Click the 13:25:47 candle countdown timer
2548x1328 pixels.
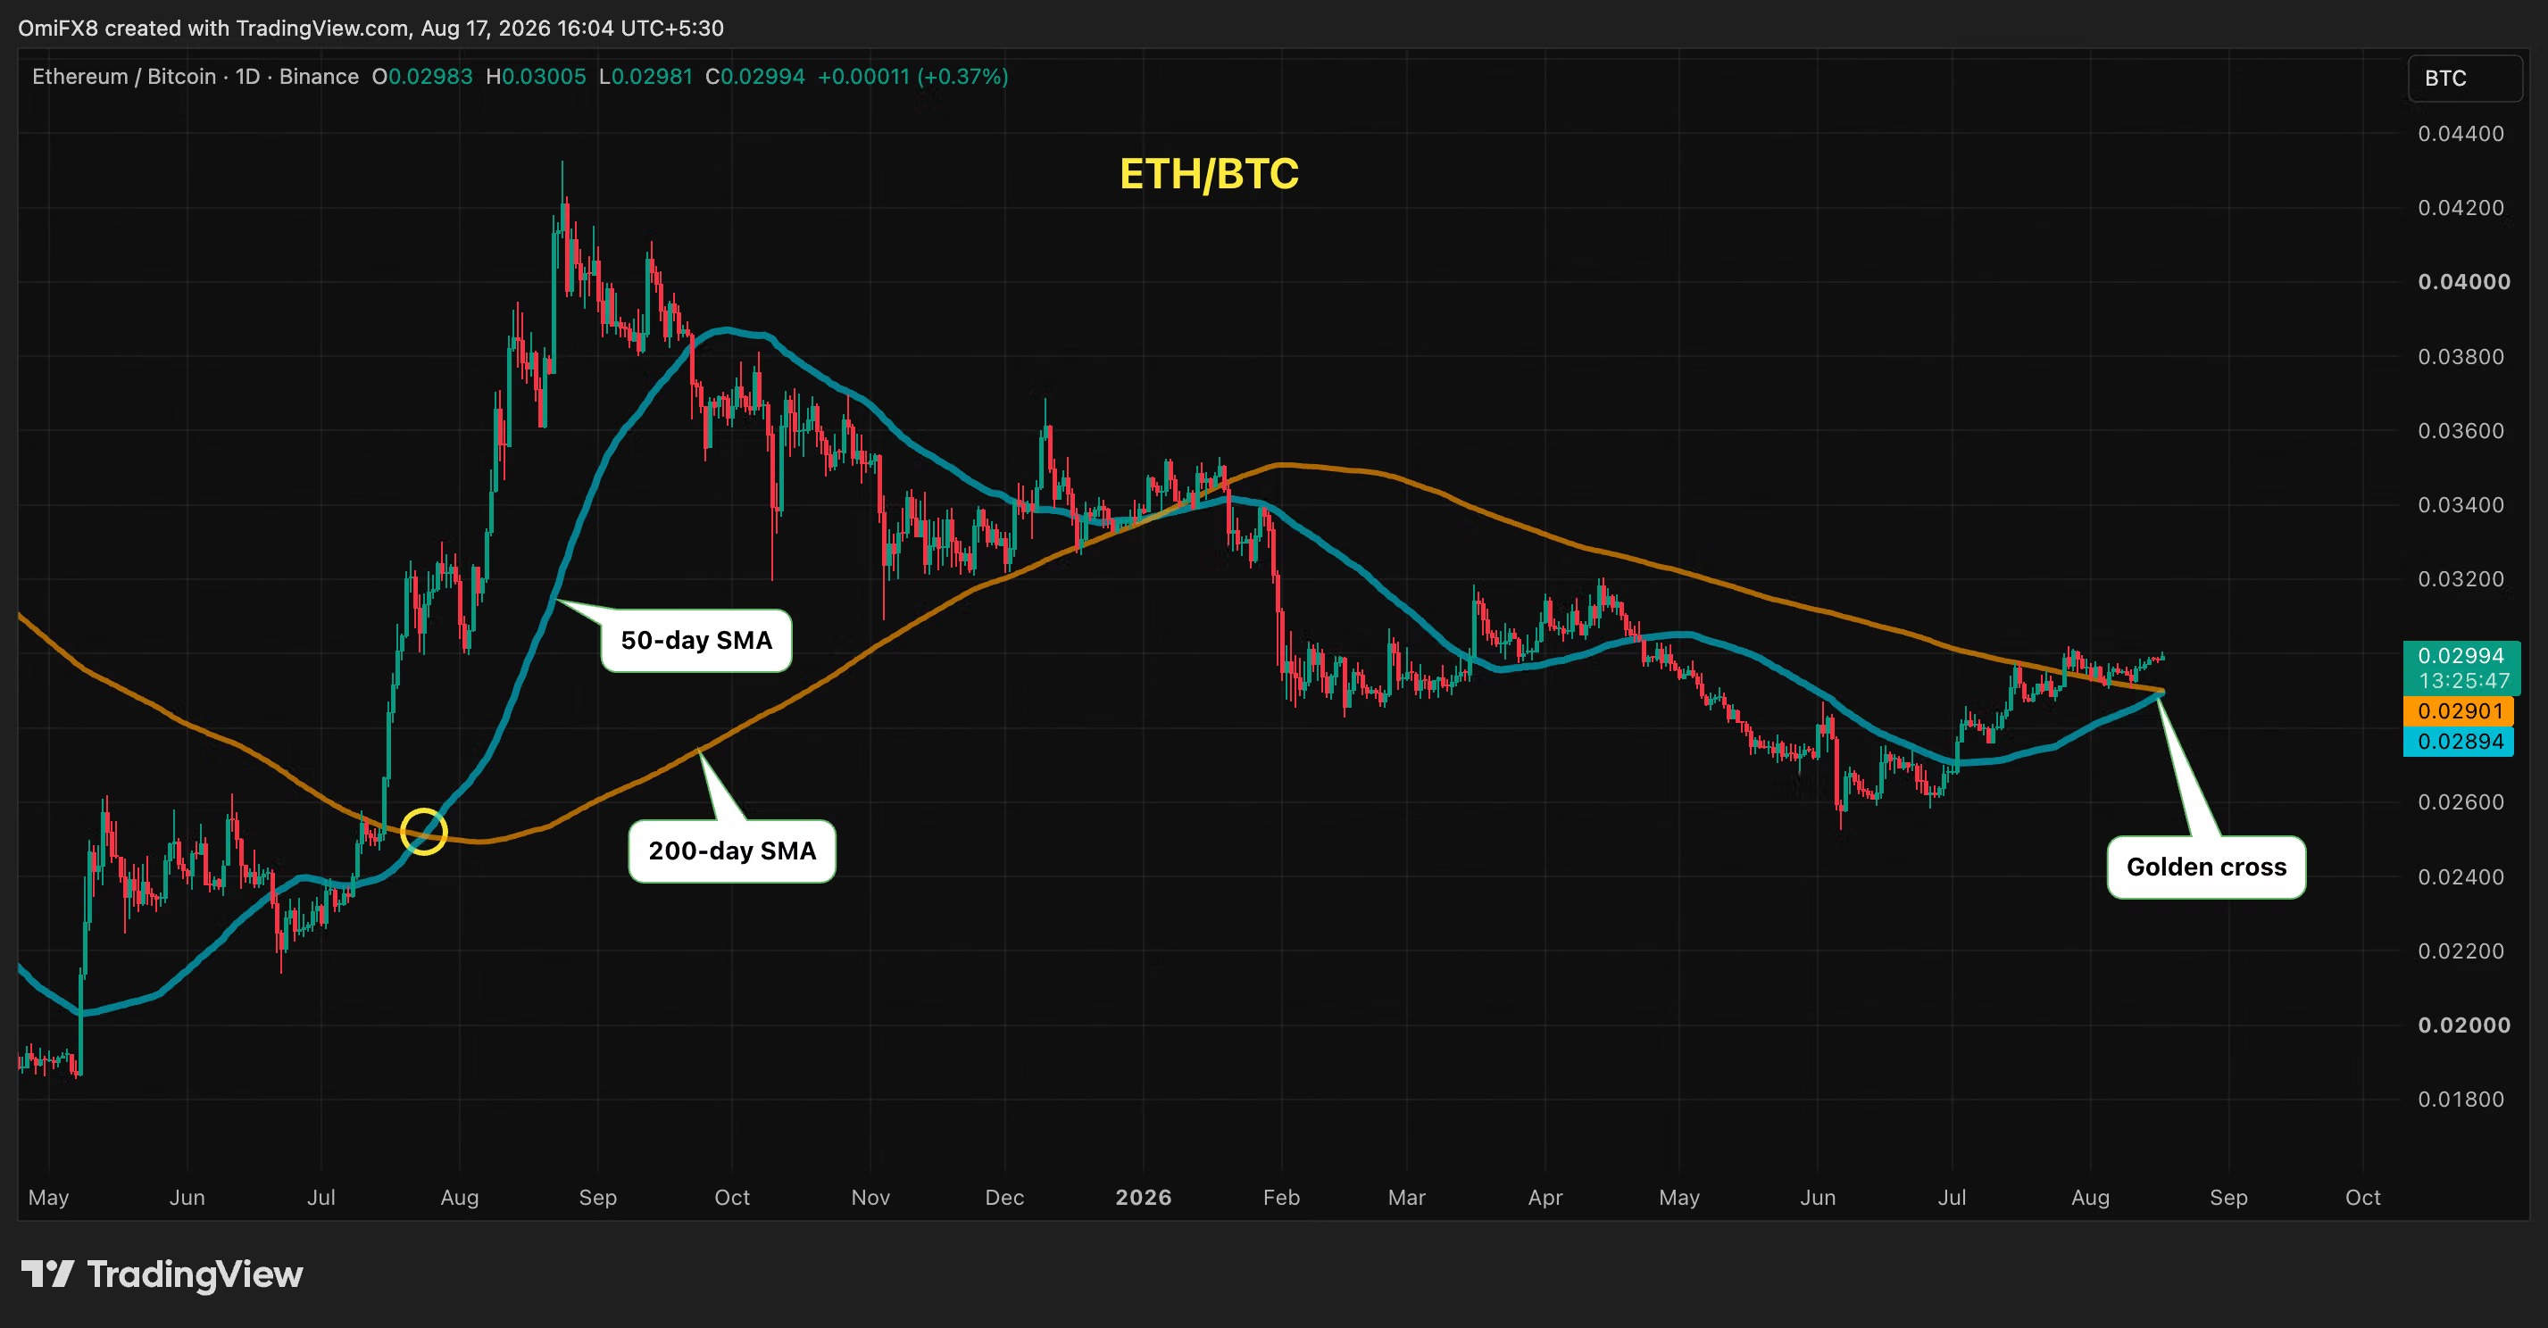pyautogui.click(x=2464, y=680)
